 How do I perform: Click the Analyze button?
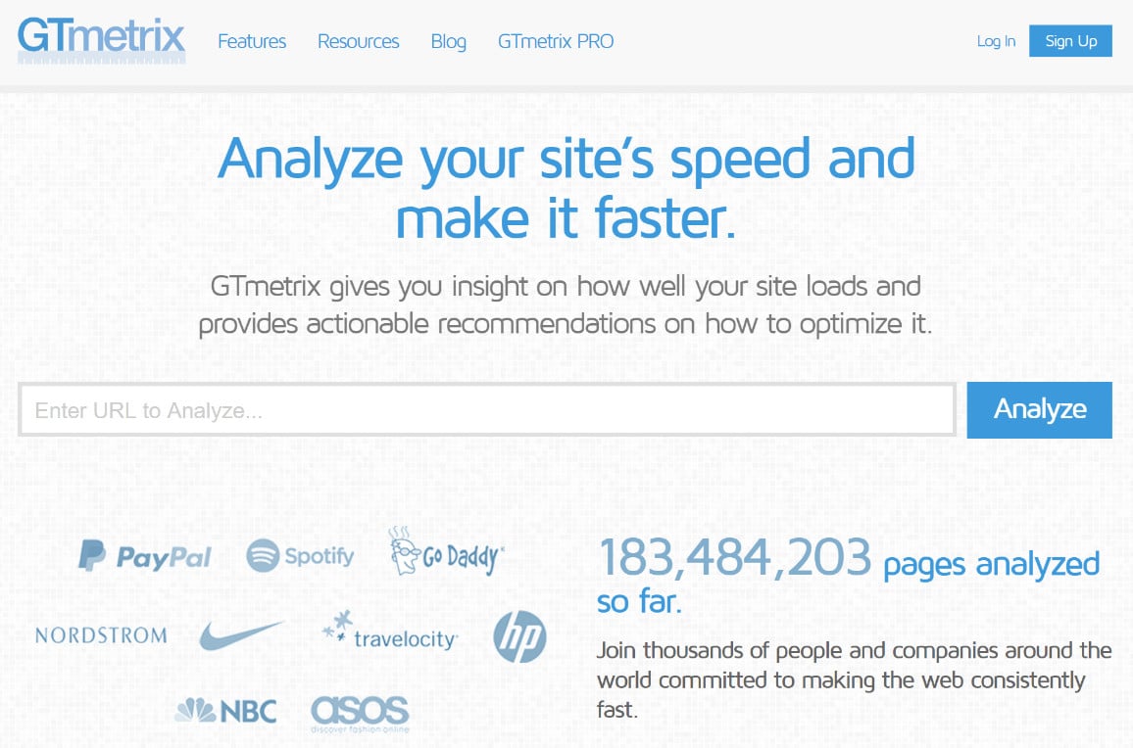pyautogui.click(x=1039, y=410)
